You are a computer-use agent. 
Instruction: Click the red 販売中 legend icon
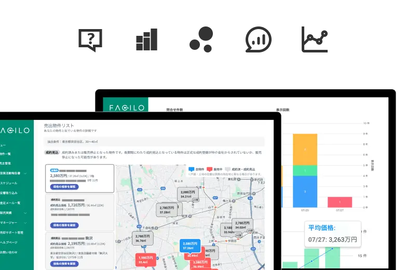pos(210,169)
